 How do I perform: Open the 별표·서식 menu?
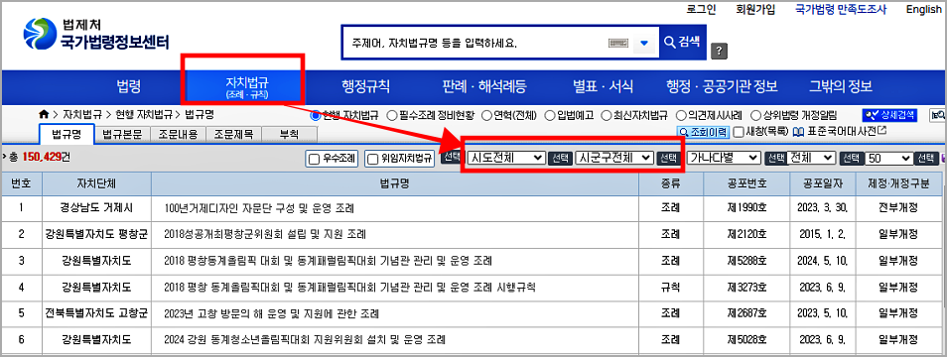[603, 87]
